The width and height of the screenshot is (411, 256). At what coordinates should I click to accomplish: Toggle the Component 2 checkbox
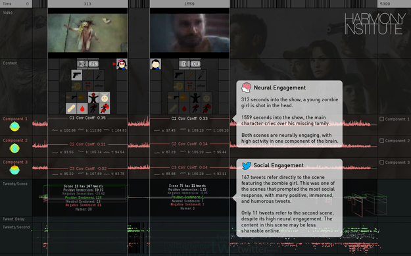point(382,141)
